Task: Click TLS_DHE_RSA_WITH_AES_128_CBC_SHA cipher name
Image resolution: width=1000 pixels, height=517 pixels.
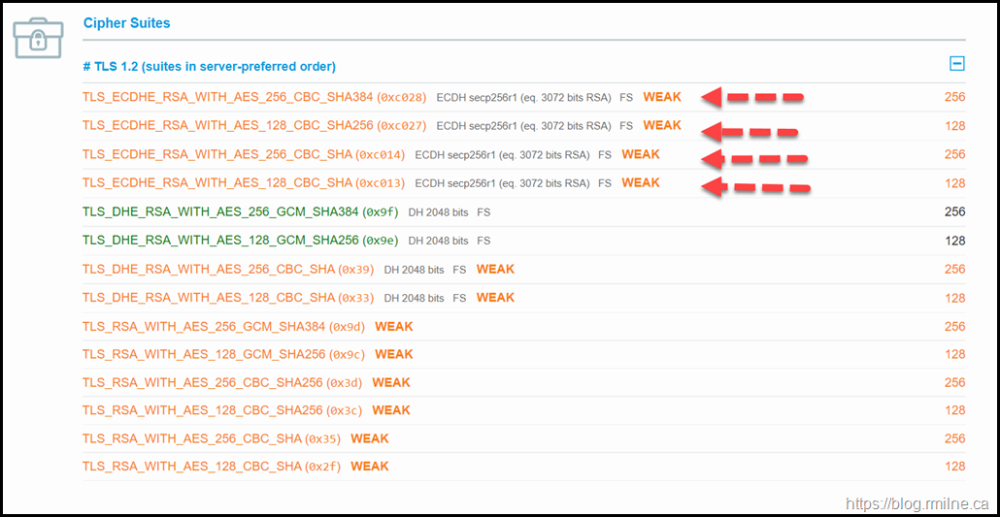Action: (x=208, y=298)
